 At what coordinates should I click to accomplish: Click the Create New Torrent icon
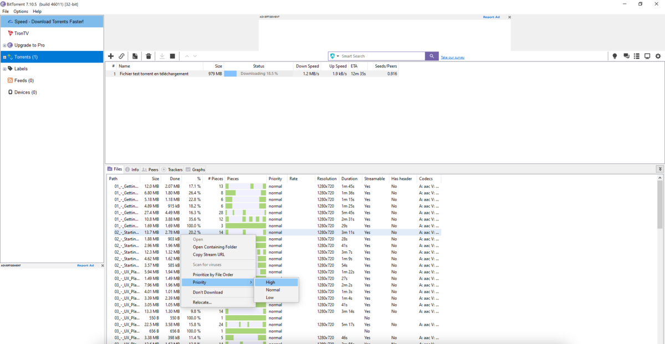point(135,56)
